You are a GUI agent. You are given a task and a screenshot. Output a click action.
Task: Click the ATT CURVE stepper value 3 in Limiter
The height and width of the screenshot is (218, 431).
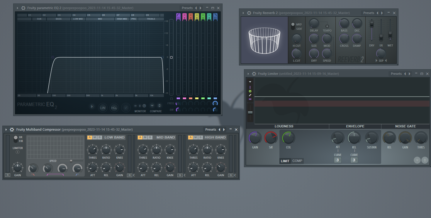pyautogui.click(x=338, y=160)
